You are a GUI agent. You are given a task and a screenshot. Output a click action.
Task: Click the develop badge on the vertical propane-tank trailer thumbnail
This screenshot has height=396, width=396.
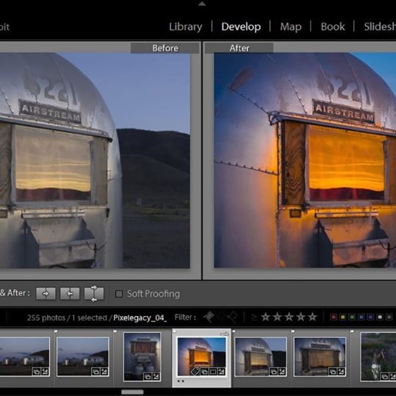tap(155, 377)
